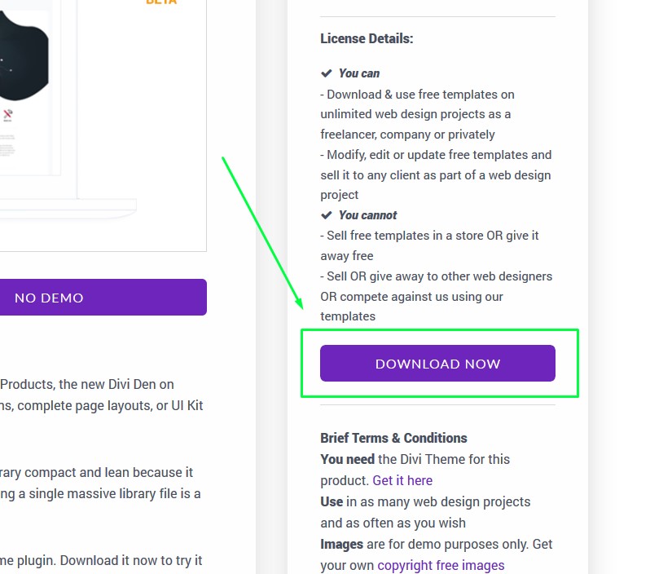Click the "License Details:" heading

click(367, 38)
